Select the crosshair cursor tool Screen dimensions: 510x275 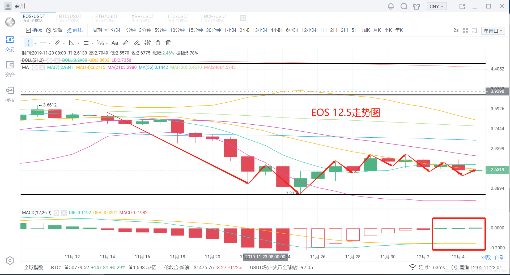coord(29,43)
